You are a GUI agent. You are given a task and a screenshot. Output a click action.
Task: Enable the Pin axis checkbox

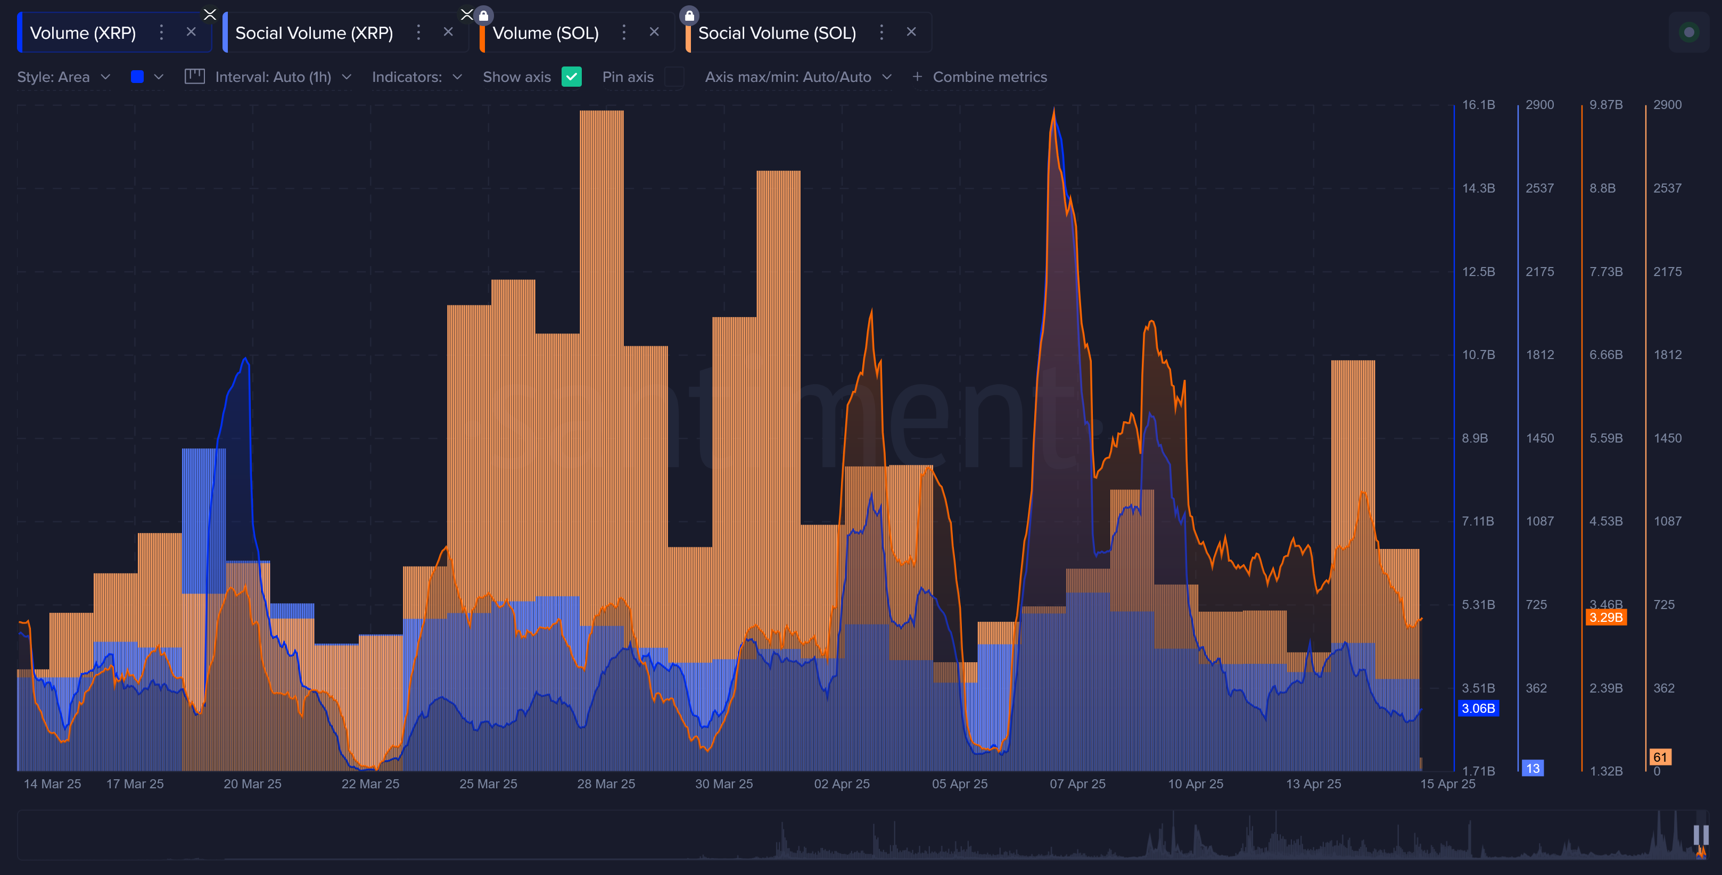[x=674, y=77]
